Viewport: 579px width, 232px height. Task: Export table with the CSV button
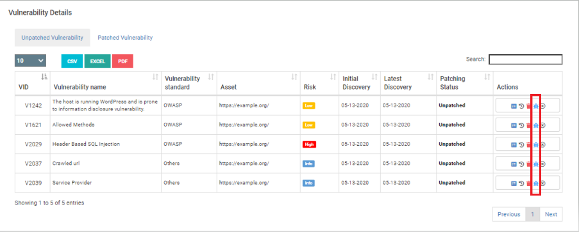(72, 61)
